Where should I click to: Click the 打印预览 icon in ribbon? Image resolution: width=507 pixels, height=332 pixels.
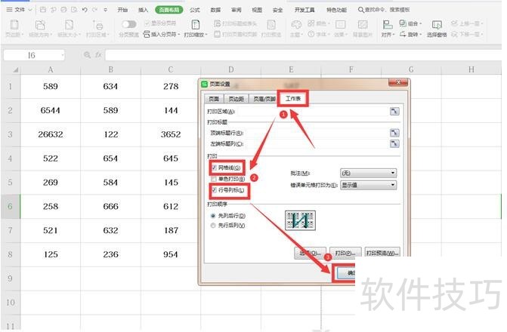pyautogui.click(x=271, y=25)
